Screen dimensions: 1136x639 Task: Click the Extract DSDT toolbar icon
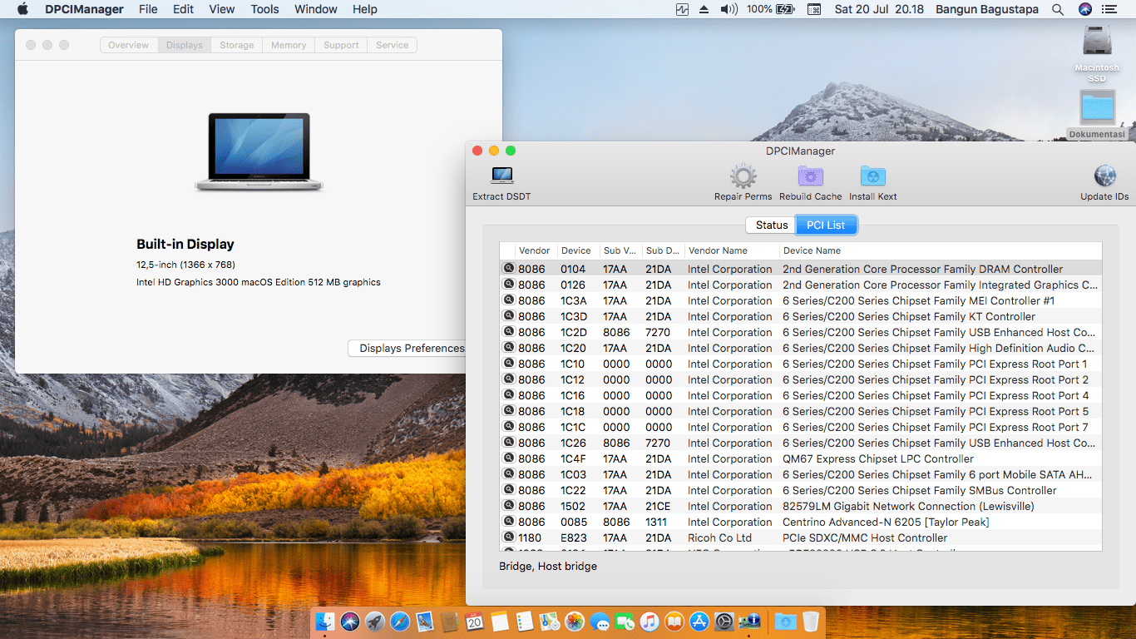(502, 176)
